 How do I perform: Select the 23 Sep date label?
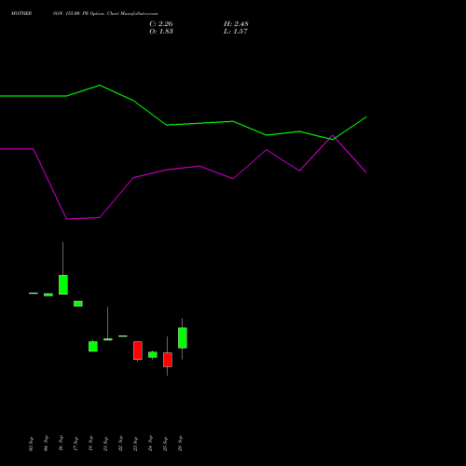click(135, 444)
